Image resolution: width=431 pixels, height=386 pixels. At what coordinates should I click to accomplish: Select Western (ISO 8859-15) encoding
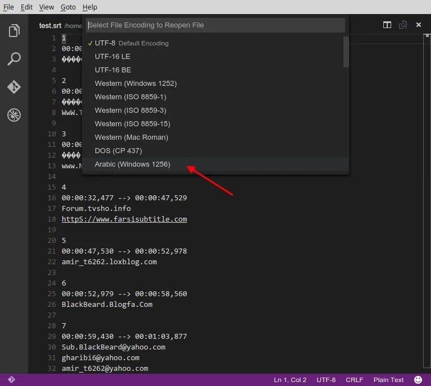(x=215, y=124)
